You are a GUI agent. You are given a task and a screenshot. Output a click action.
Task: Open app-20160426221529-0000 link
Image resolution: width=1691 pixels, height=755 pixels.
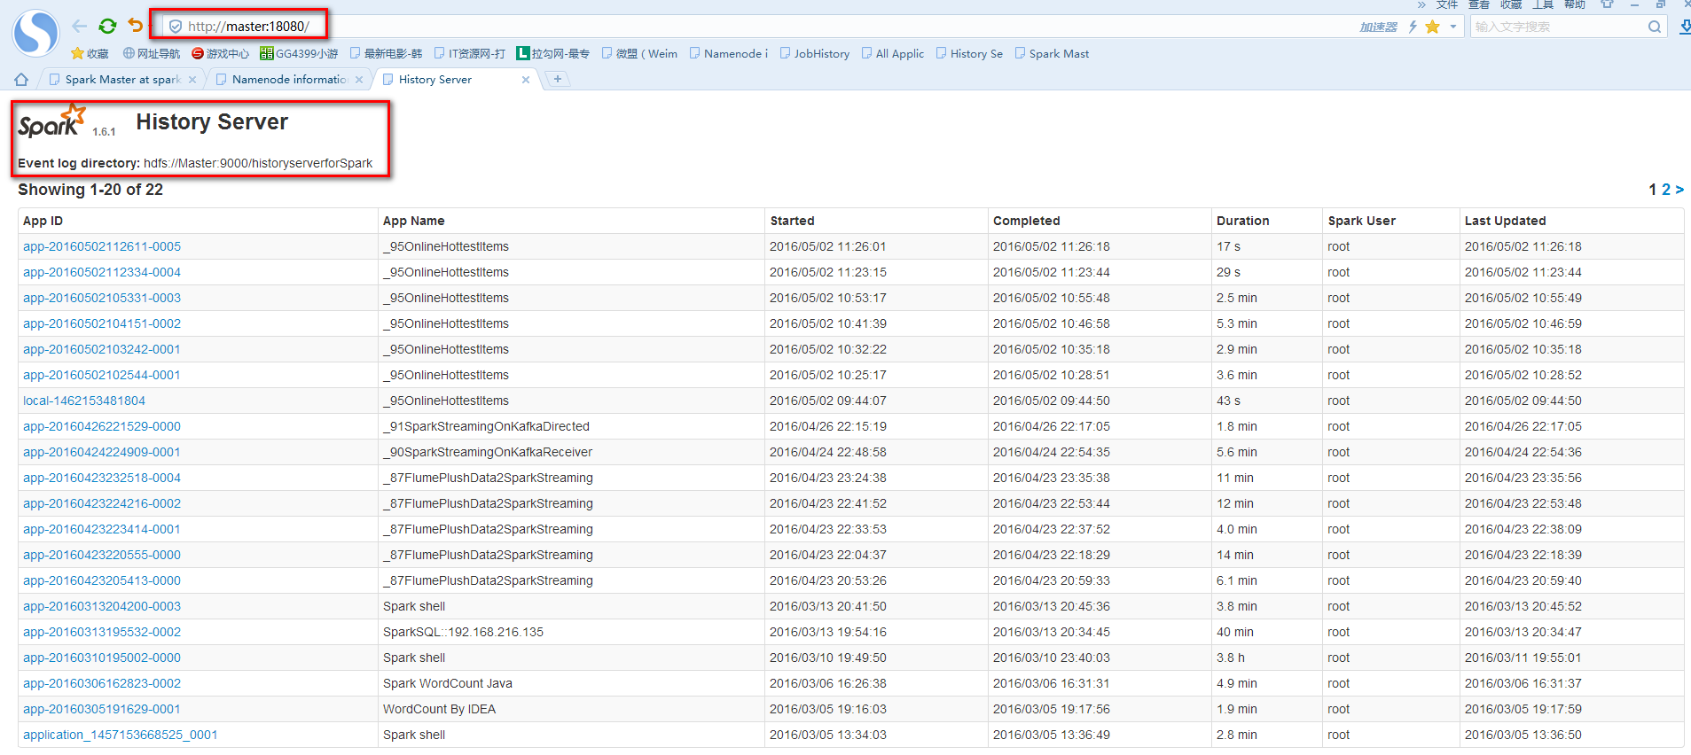coord(102,426)
